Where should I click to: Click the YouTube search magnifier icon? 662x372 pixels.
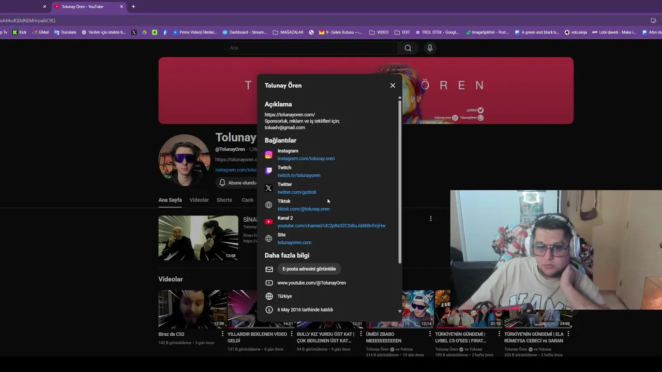[x=408, y=48]
